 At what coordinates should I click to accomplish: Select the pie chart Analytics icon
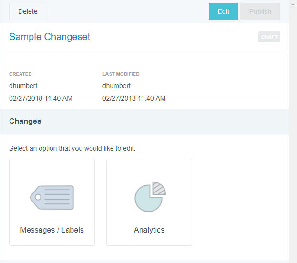149,197
